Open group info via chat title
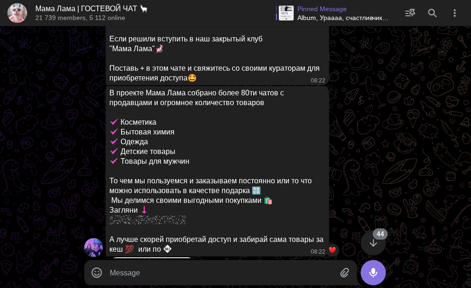Viewport: 471px width, 288px height. pyautogui.click(x=86, y=9)
